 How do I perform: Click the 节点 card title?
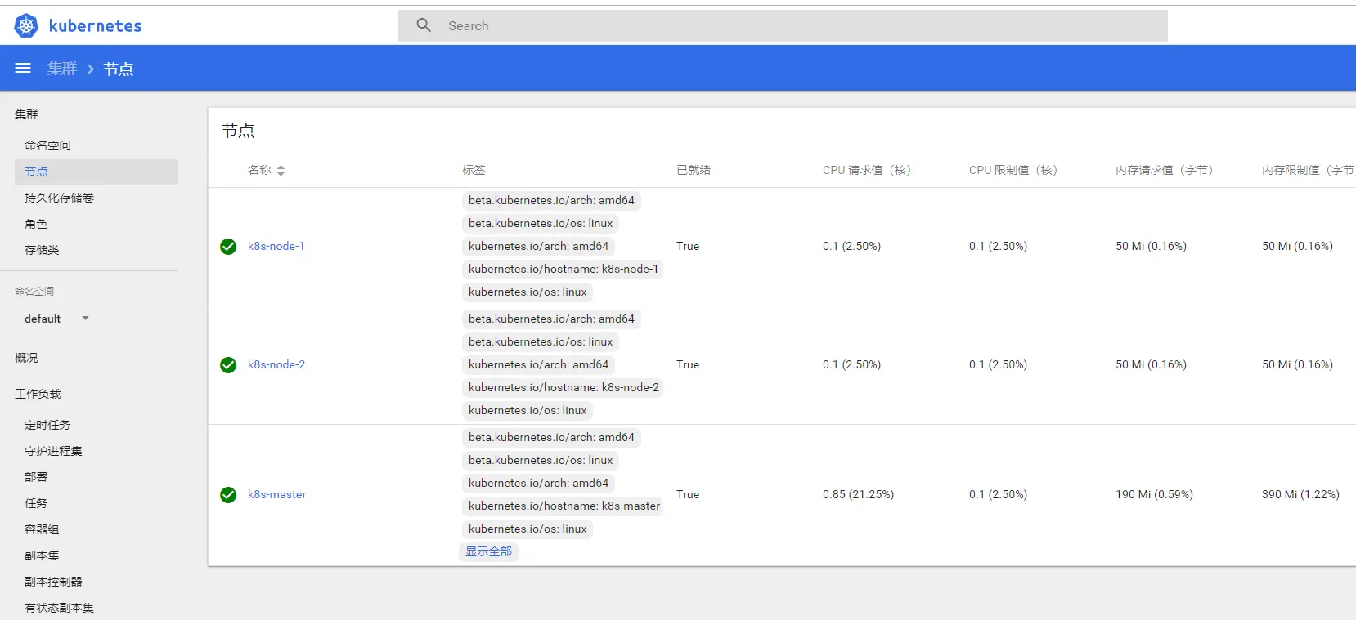(x=238, y=131)
